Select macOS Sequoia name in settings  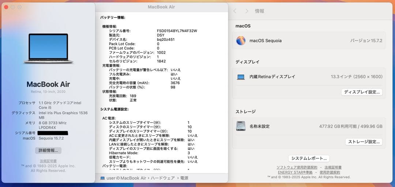pos(266,41)
